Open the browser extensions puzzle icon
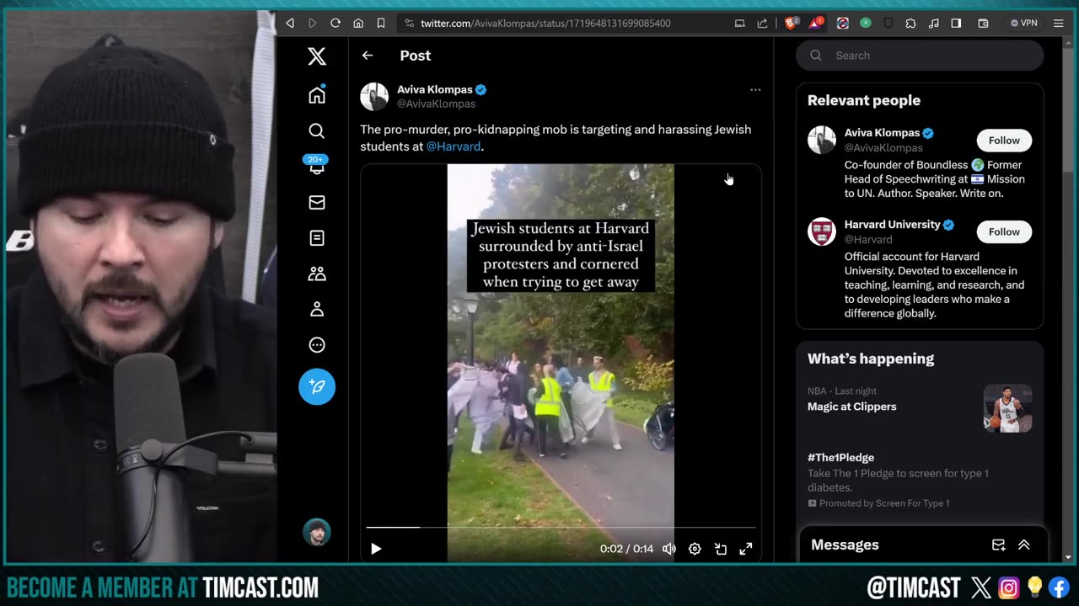This screenshot has height=606, width=1079. point(910,24)
